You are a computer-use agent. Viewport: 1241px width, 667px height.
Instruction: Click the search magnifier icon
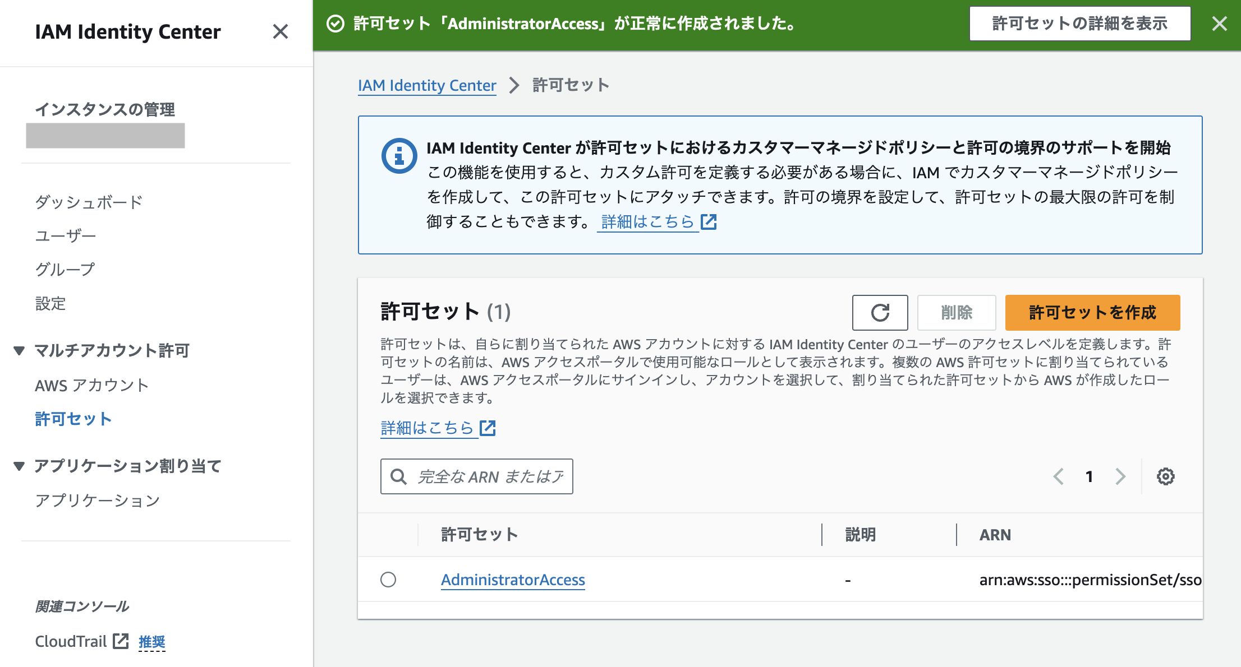click(398, 476)
